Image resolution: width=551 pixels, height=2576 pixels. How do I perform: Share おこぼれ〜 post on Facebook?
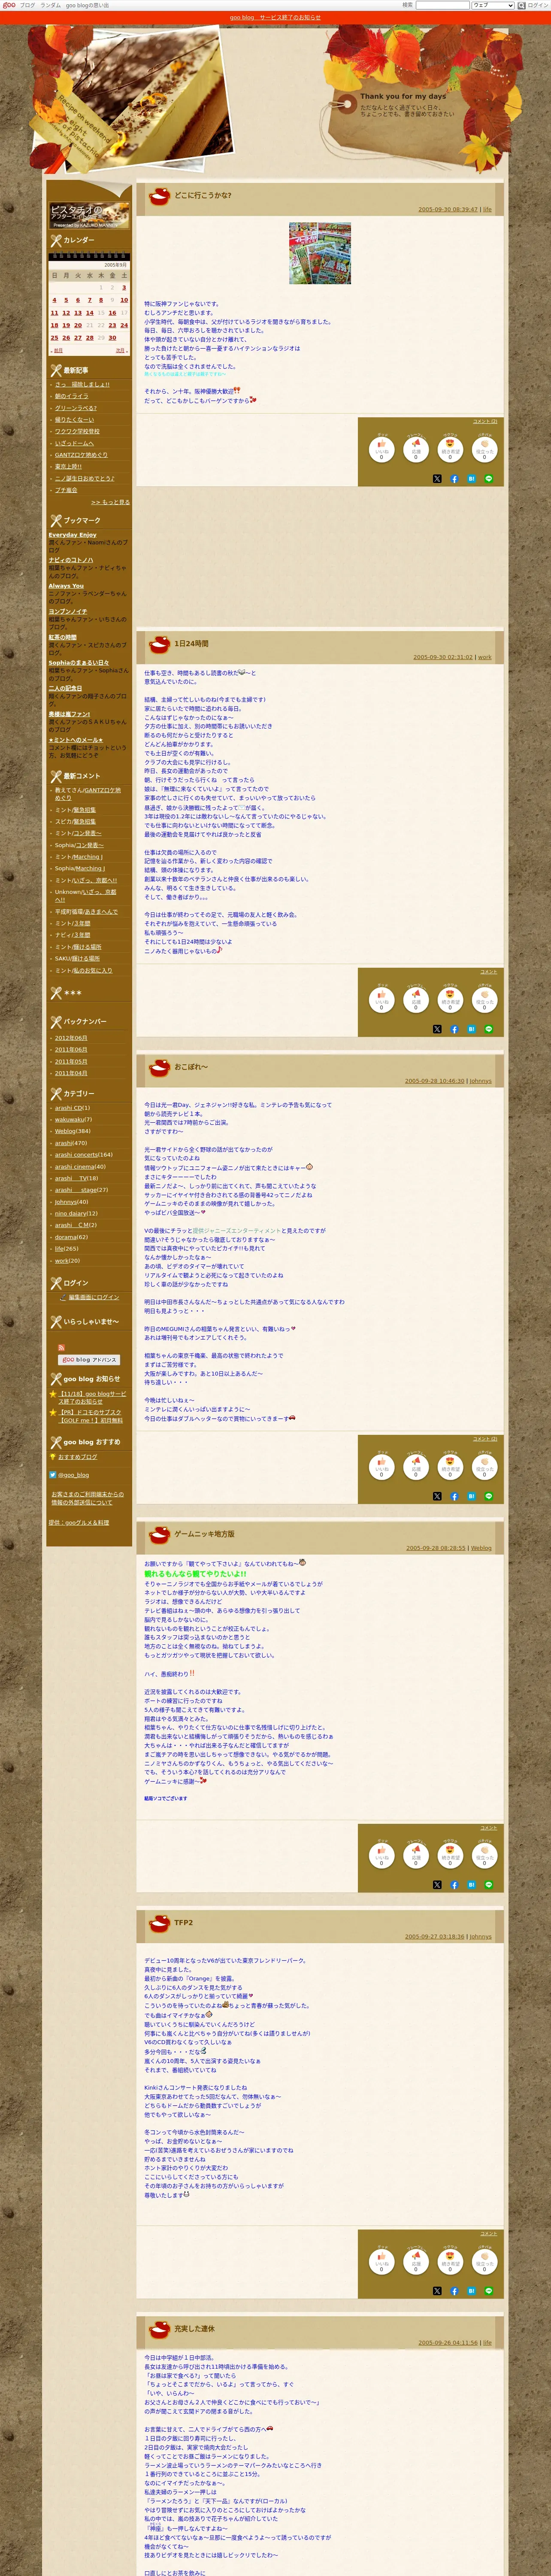[454, 1496]
